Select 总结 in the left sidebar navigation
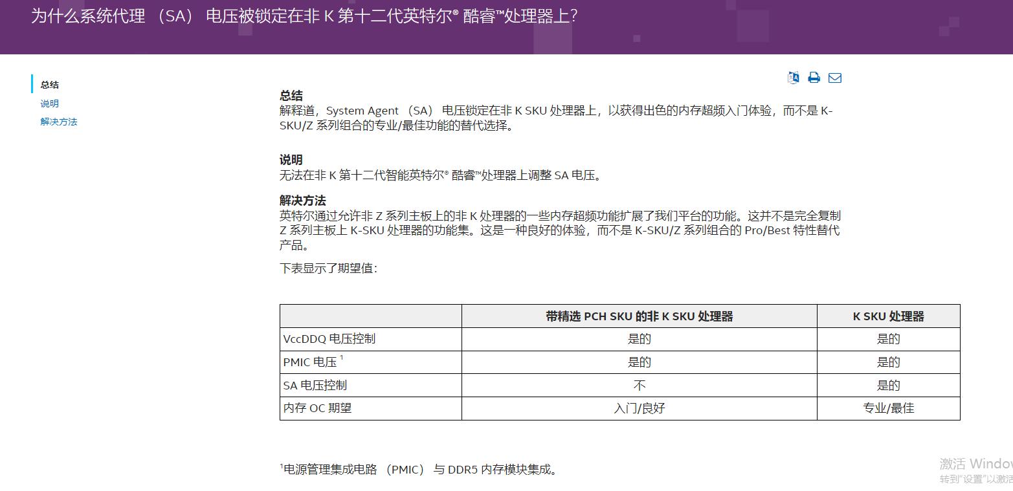 49,85
